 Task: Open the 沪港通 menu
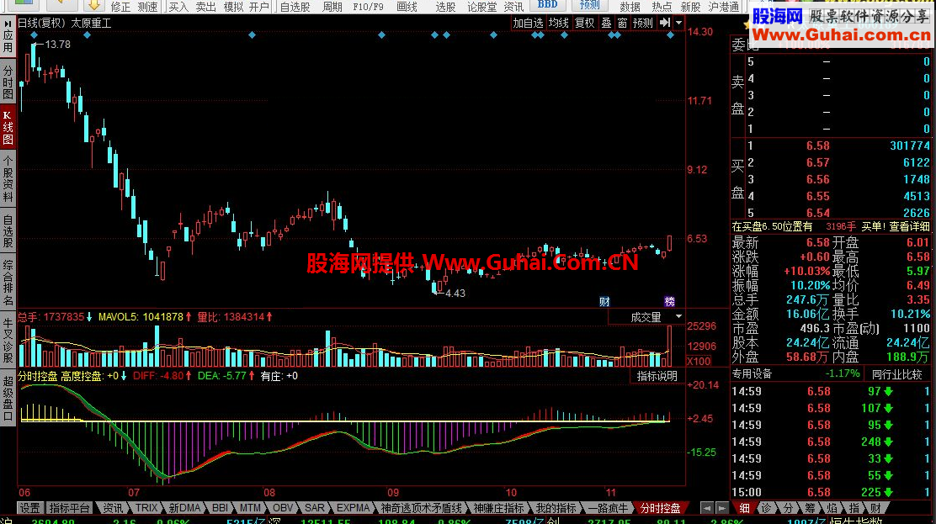pyautogui.click(x=724, y=7)
